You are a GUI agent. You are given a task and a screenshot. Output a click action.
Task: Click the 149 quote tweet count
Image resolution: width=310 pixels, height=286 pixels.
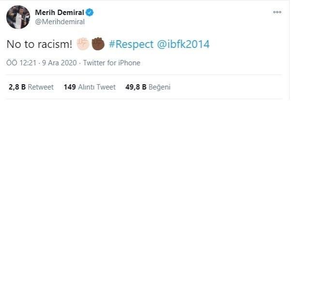(70, 87)
